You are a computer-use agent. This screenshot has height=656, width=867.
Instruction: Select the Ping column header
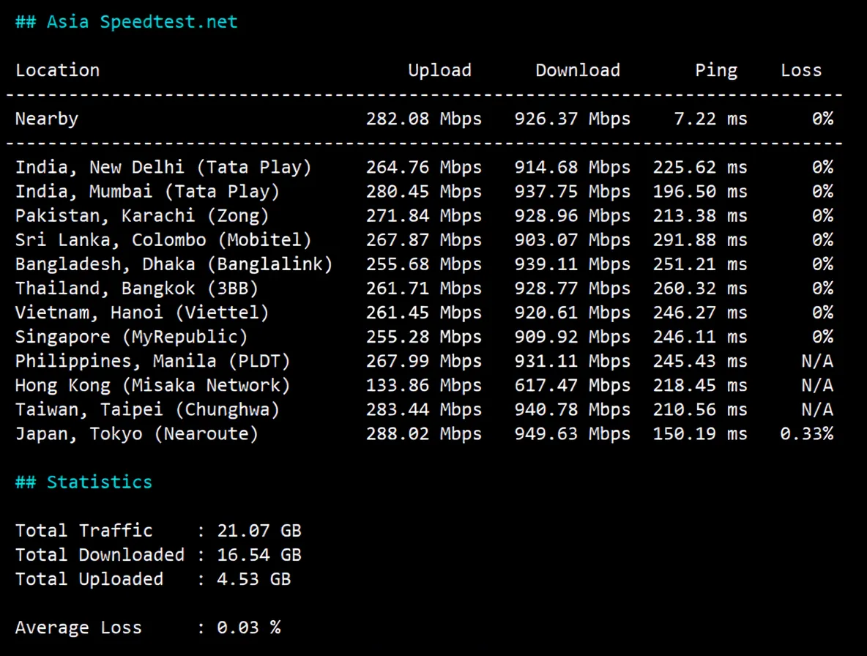click(x=716, y=70)
